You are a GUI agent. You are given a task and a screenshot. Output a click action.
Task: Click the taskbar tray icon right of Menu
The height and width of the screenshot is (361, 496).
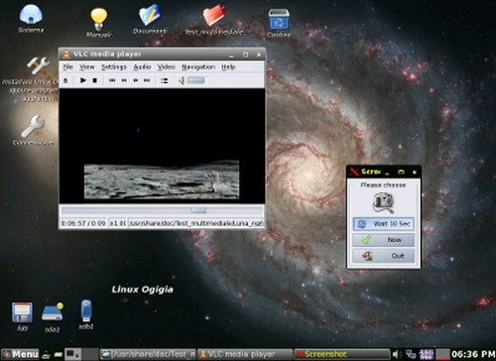[46, 355]
